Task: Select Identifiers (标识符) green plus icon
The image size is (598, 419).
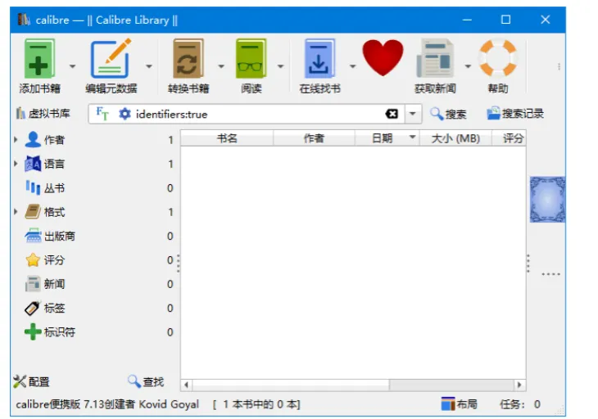Action: point(33,331)
